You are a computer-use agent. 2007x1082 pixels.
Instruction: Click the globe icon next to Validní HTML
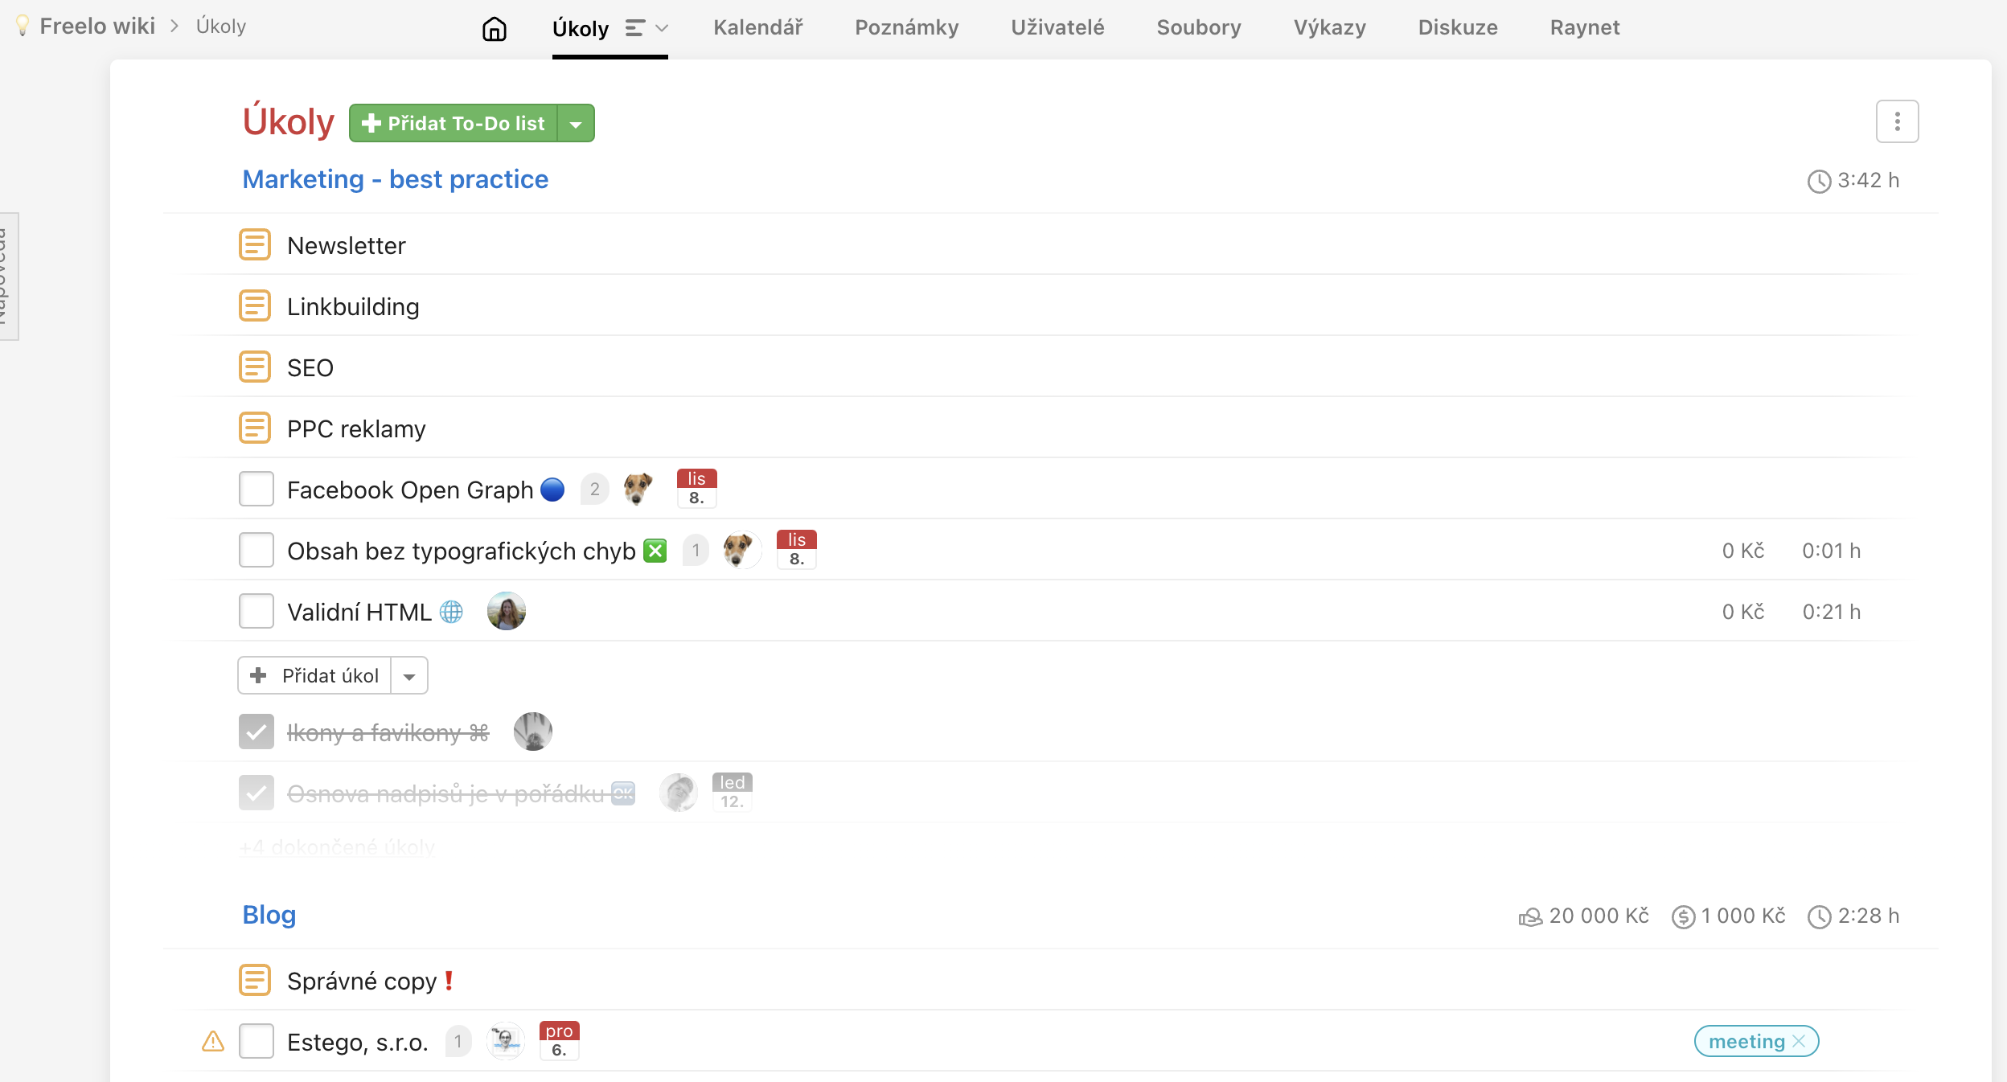(452, 612)
